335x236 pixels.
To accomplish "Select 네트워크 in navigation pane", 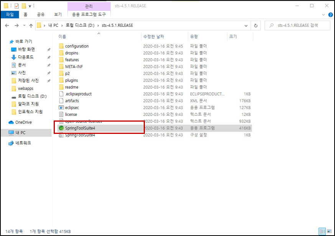I will (x=20, y=143).
